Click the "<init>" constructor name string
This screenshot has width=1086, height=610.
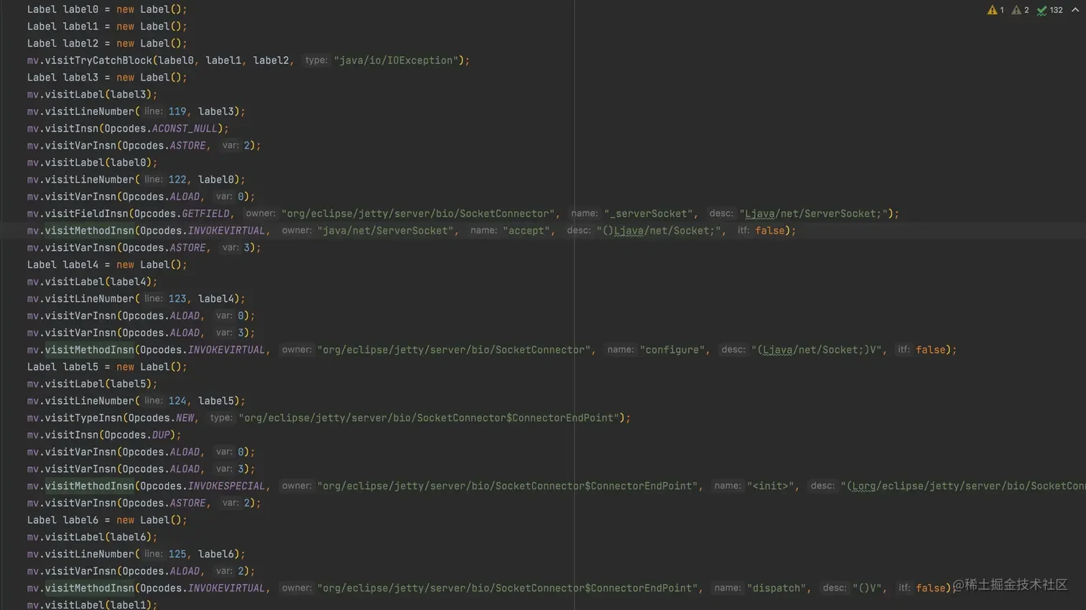(771, 486)
